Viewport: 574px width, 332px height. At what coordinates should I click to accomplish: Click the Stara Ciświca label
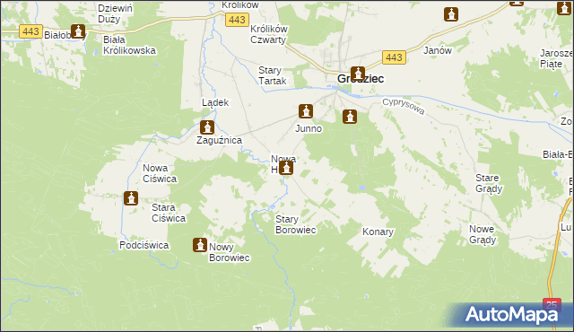(169, 213)
